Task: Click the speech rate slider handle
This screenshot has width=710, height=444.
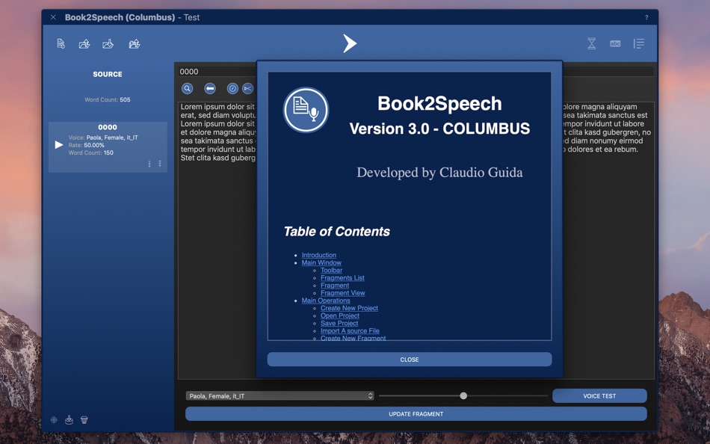Action: click(463, 396)
